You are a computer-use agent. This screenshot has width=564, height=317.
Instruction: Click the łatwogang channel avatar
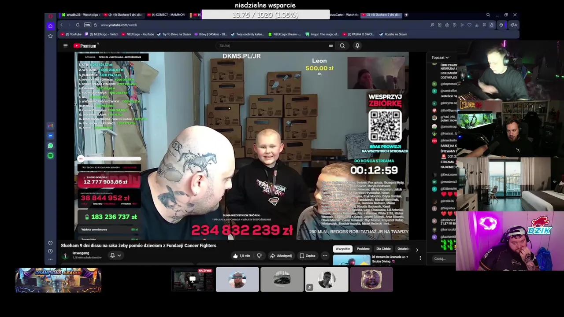pos(65,255)
